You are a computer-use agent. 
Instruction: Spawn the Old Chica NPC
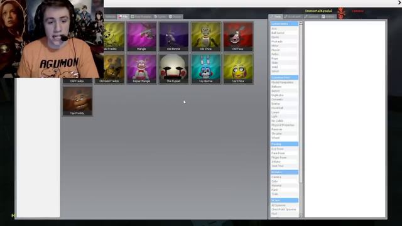pos(206,36)
